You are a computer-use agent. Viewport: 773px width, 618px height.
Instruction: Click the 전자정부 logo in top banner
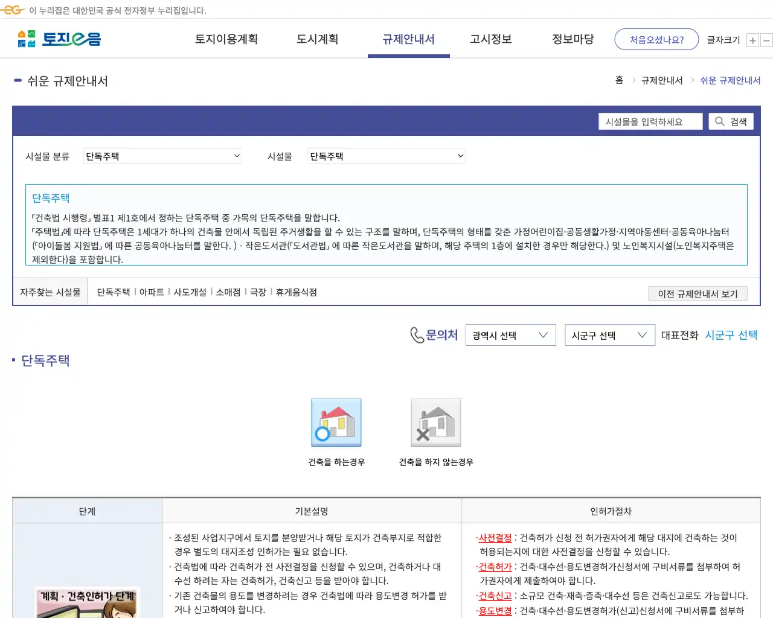point(11,10)
